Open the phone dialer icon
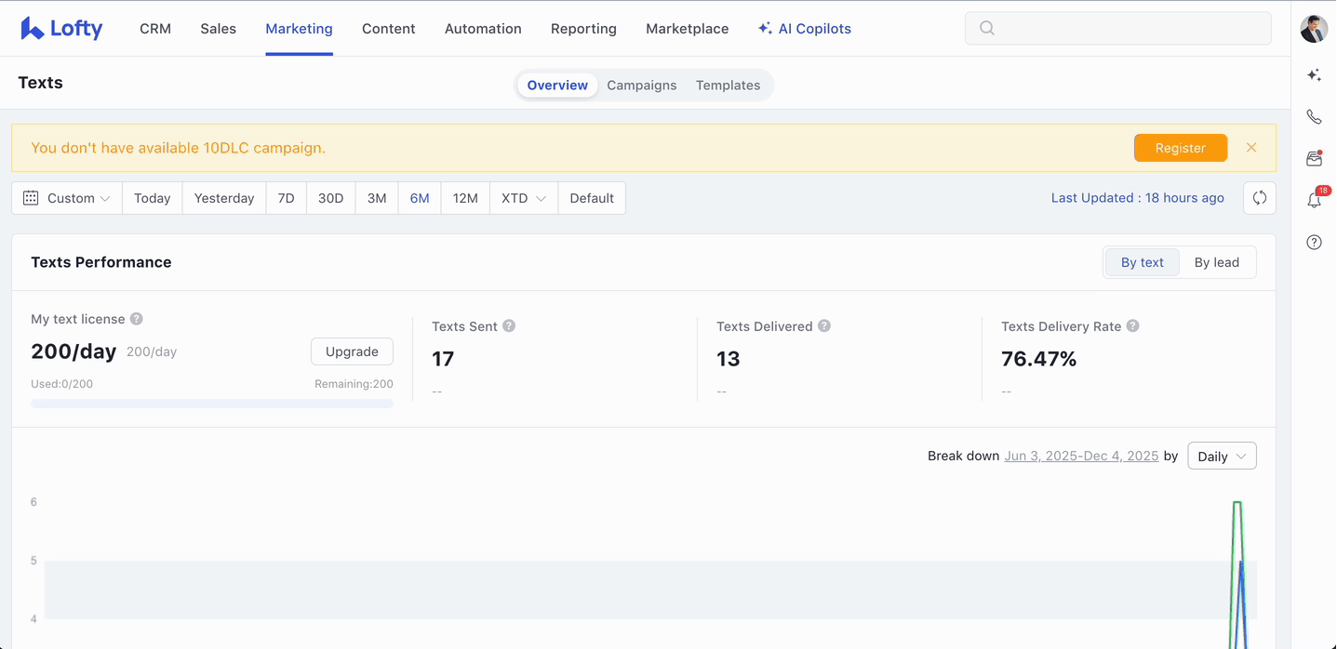 coord(1314,117)
